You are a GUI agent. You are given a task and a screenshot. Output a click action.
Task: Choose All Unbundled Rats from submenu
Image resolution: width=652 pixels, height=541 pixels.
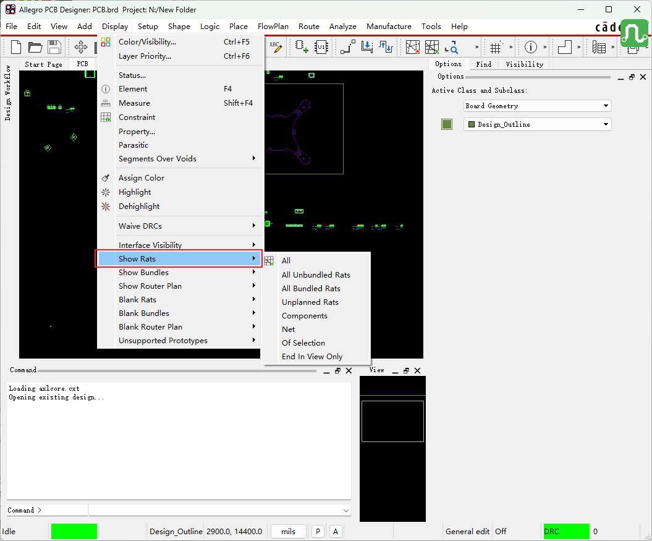pos(316,275)
